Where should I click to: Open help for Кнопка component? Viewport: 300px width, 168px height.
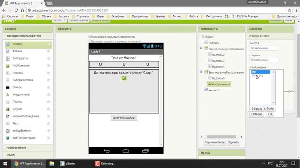click(49, 44)
